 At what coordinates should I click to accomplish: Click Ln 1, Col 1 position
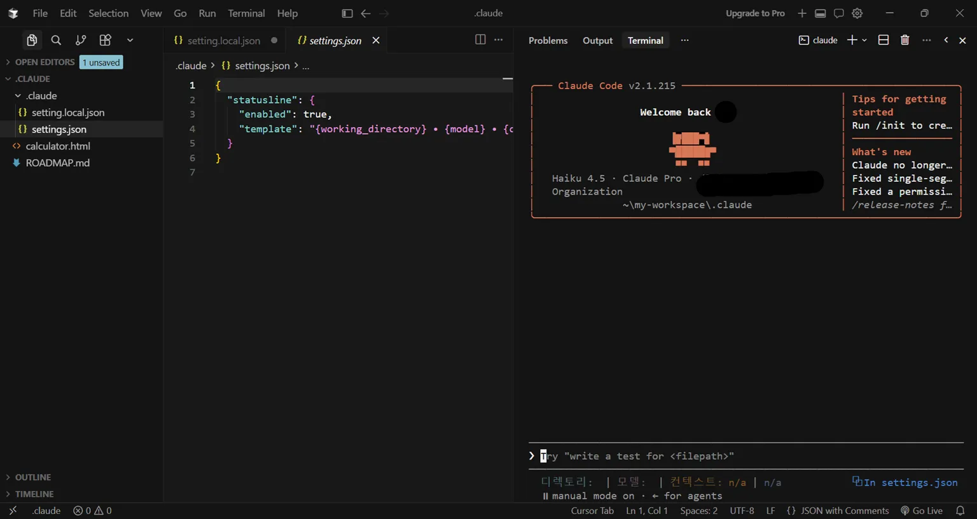click(x=647, y=511)
